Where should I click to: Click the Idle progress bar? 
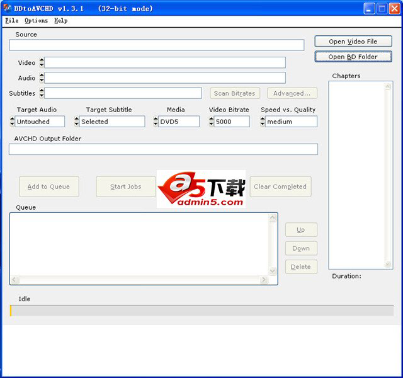click(x=201, y=311)
